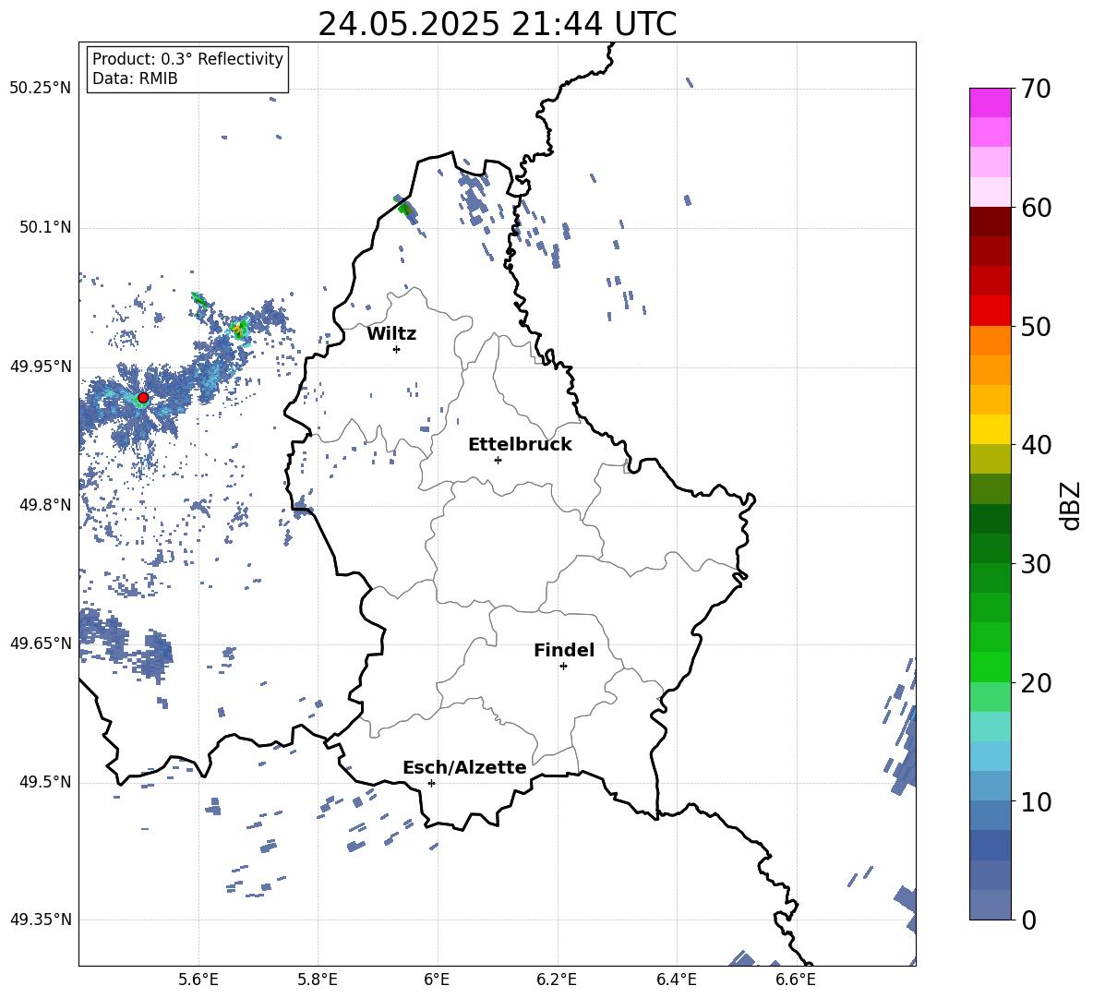Click the 49.5°N latitude label
Screen dimensions: 1093x998
(45, 782)
